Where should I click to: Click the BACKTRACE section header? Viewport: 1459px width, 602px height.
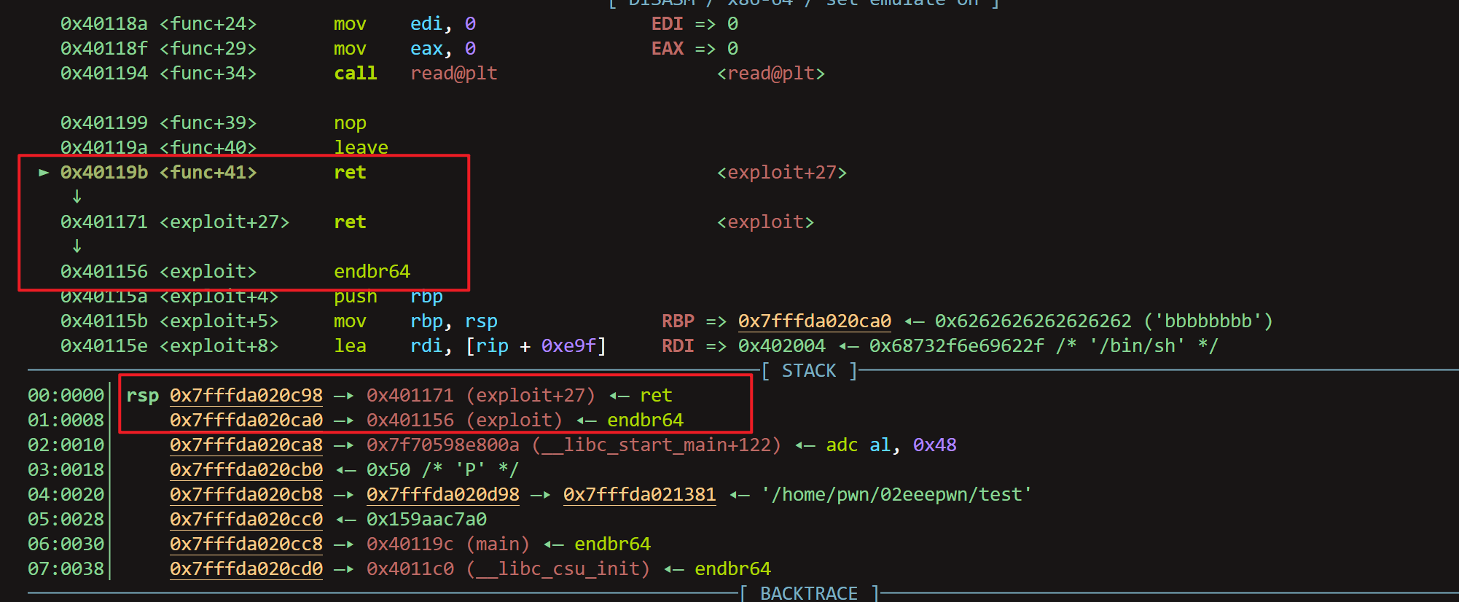809,593
